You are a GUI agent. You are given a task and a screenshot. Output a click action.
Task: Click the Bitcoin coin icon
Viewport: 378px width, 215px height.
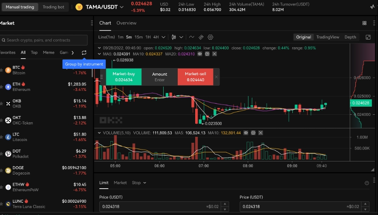click(8, 70)
